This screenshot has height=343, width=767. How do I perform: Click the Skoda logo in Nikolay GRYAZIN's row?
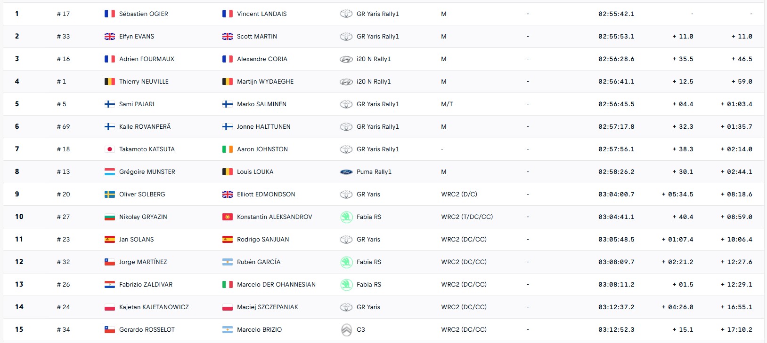(346, 217)
